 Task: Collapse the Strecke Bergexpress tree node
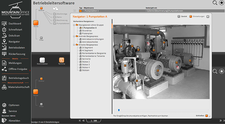coord(74,45)
